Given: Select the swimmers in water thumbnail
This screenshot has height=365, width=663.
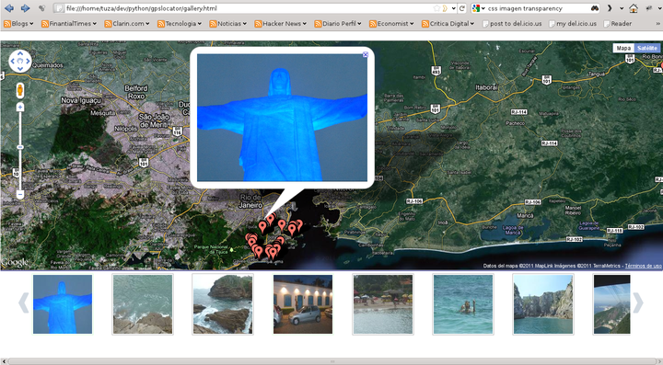Looking at the screenshot, I should (463, 304).
